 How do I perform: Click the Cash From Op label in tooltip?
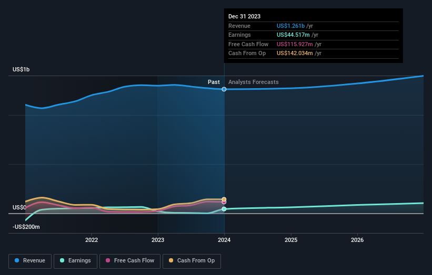point(247,54)
